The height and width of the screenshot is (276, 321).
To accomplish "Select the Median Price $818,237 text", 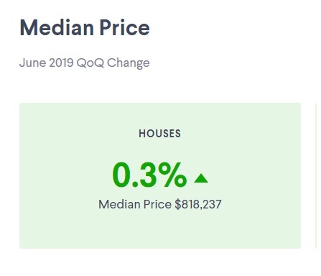I will (160, 204).
